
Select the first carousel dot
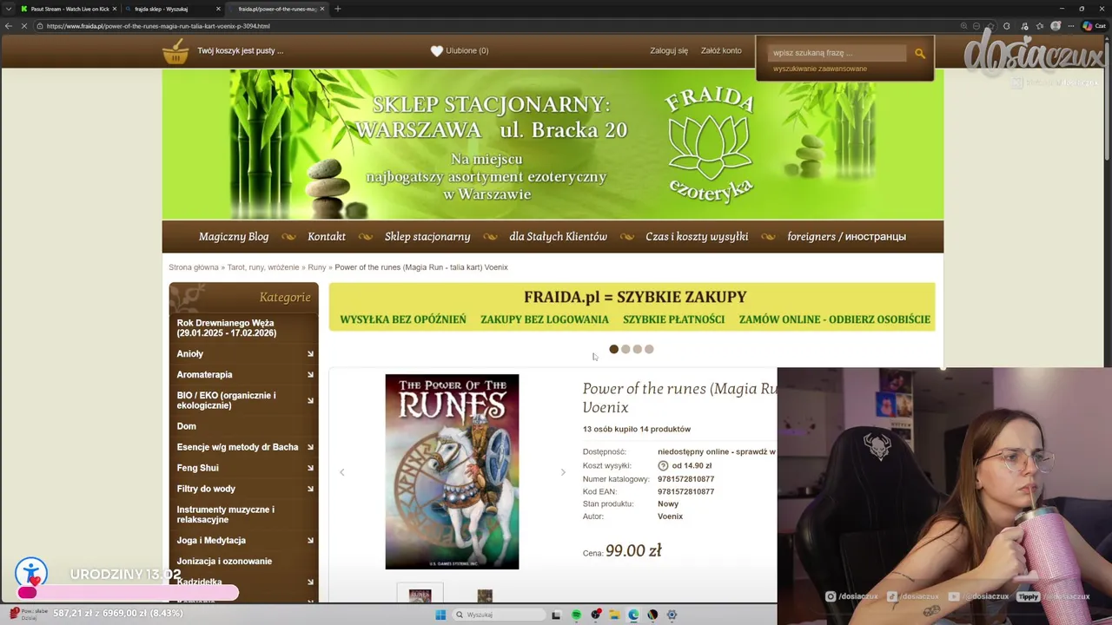click(x=614, y=349)
